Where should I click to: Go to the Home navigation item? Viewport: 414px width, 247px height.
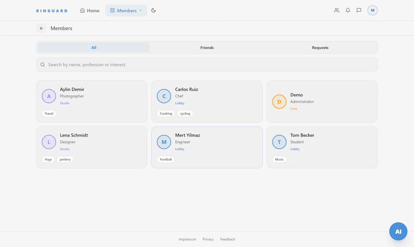[x=90, y=11]
